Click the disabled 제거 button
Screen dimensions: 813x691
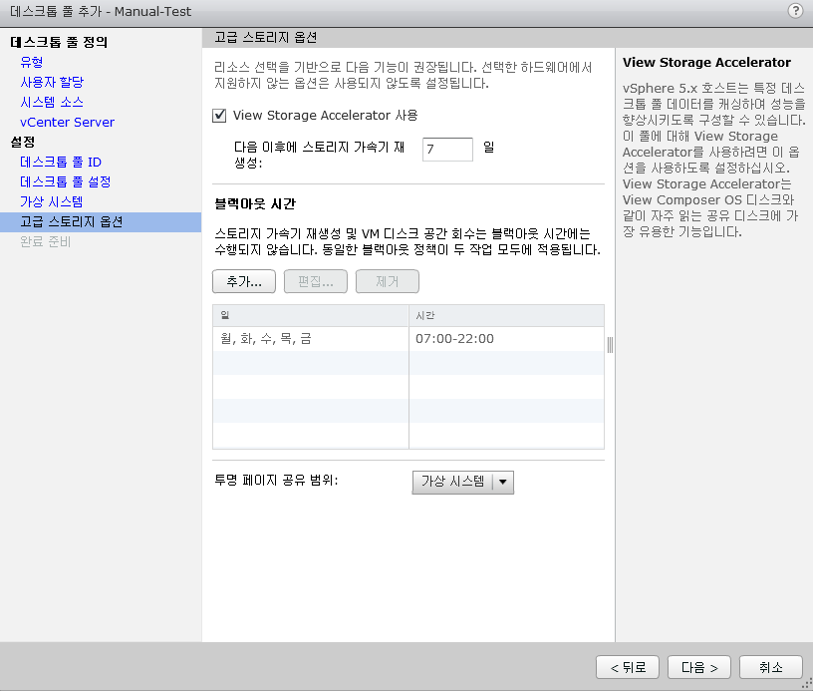(x=387, y=282)
